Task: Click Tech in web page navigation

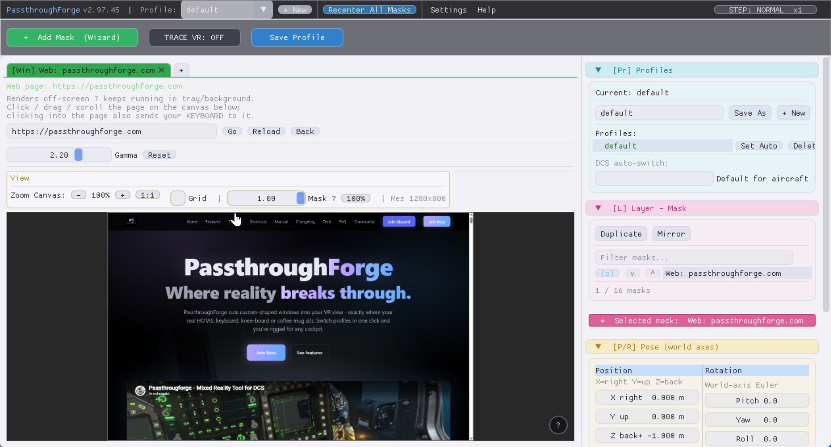Action: point(327,222)
